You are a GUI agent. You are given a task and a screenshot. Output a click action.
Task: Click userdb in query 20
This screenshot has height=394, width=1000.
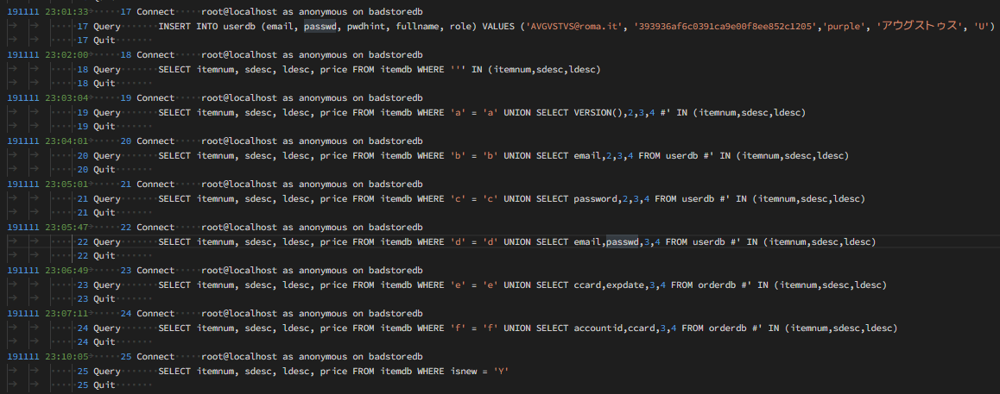[x=682, y=155]
